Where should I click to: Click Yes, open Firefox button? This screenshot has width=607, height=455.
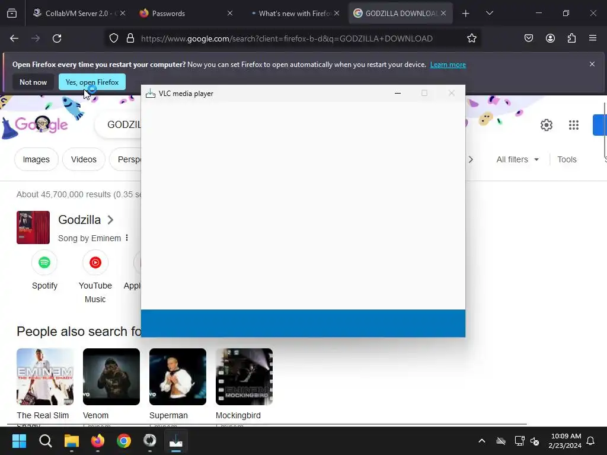point(92,82)
